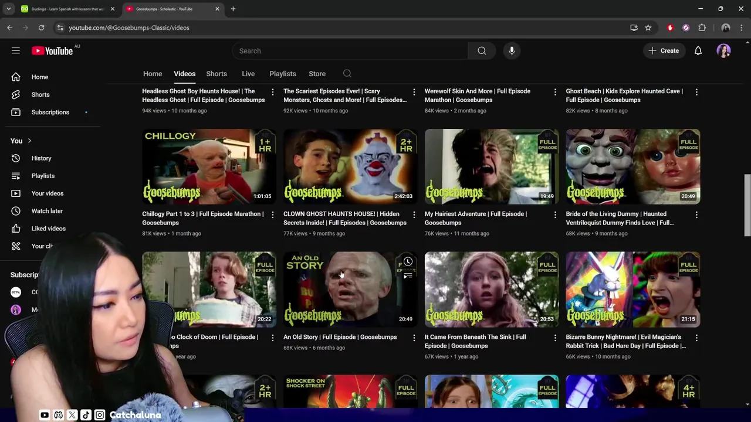Open options for Werewolf Skin And More video
The width and height of the screenshot is (751, 422).
click(x=555, y=92)
